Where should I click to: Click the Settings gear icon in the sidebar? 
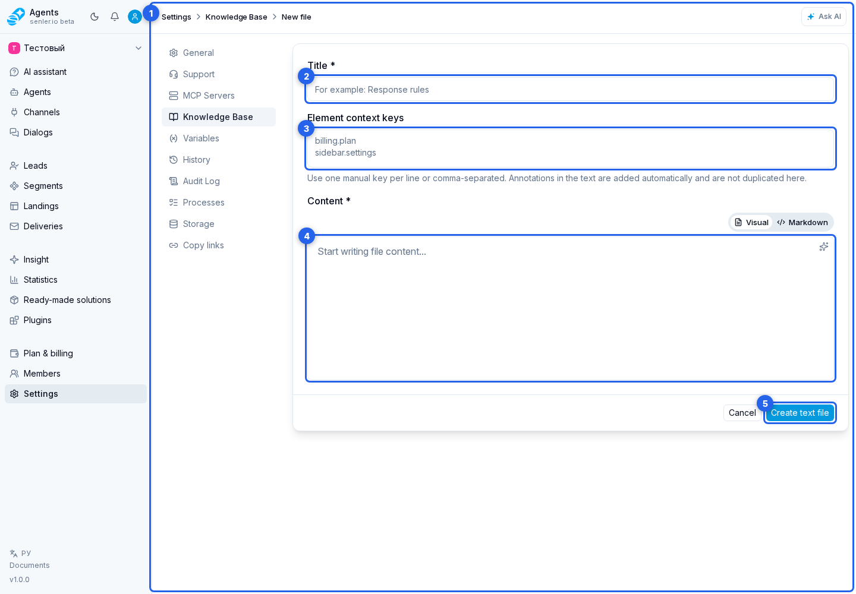14,394
